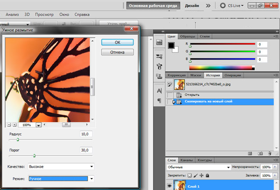This screenshot has height=190, width=280.
Task: Toggle lock image pixels brush icon
Action: pos(195,175)
